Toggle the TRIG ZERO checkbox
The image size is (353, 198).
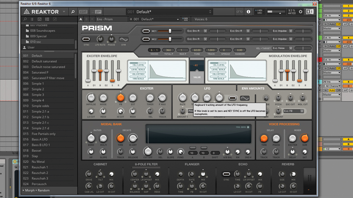pyautogui.click(x=248, y=127)
